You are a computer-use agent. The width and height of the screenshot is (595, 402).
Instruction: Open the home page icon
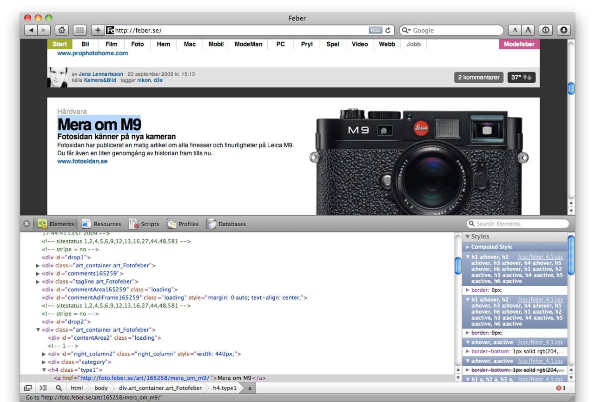click(61, 30)
